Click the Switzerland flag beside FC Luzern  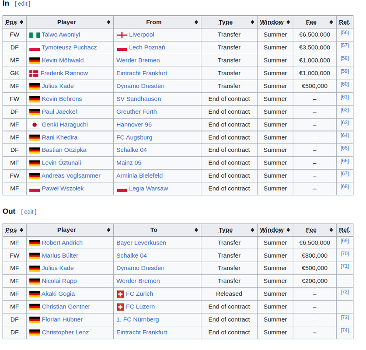click(x=120, y=307)
